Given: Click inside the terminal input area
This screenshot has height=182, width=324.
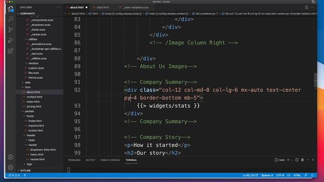Looking at the screenshot, I should point(190,170).
